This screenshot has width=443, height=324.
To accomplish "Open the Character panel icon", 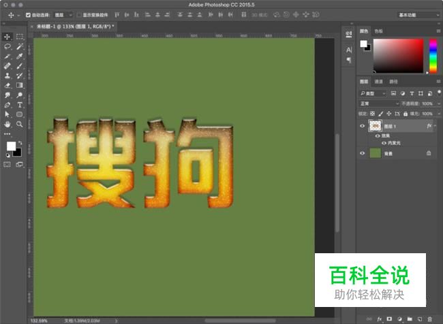I will 349,50.
